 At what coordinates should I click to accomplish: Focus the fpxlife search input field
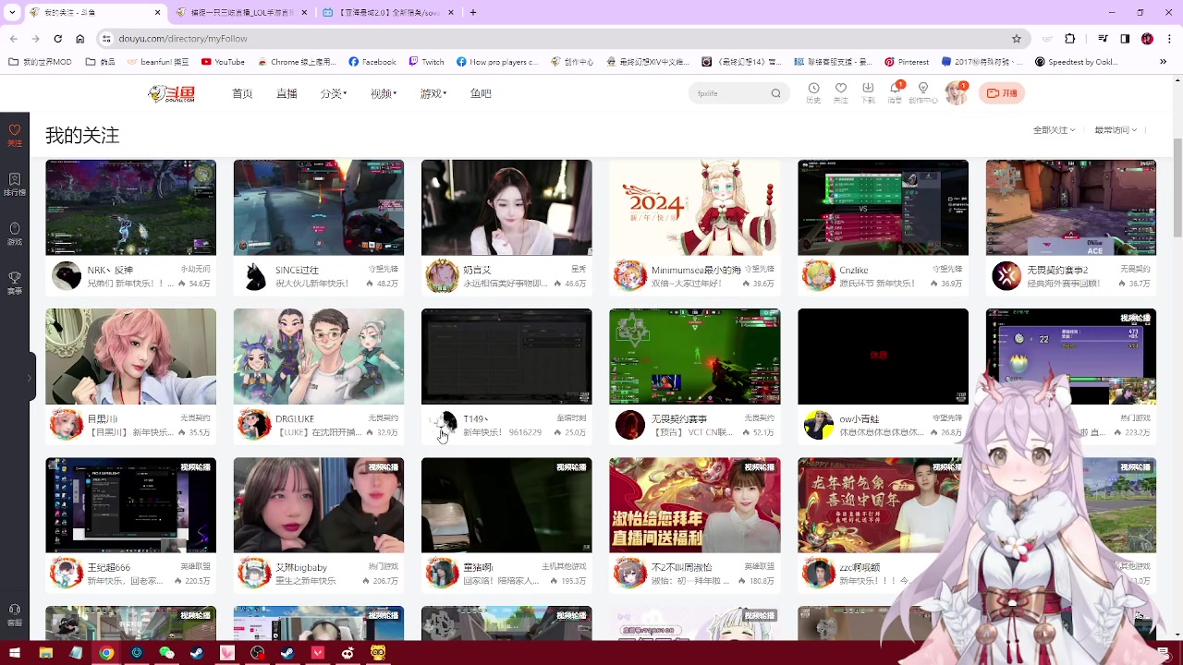pos(730,93)
